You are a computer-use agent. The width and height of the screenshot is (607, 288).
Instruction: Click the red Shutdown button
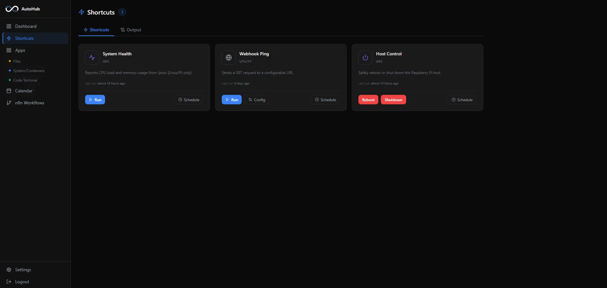coord(393,100)
